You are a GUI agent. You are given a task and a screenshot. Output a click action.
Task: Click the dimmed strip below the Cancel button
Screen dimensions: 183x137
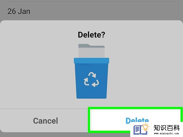(44, 135)
